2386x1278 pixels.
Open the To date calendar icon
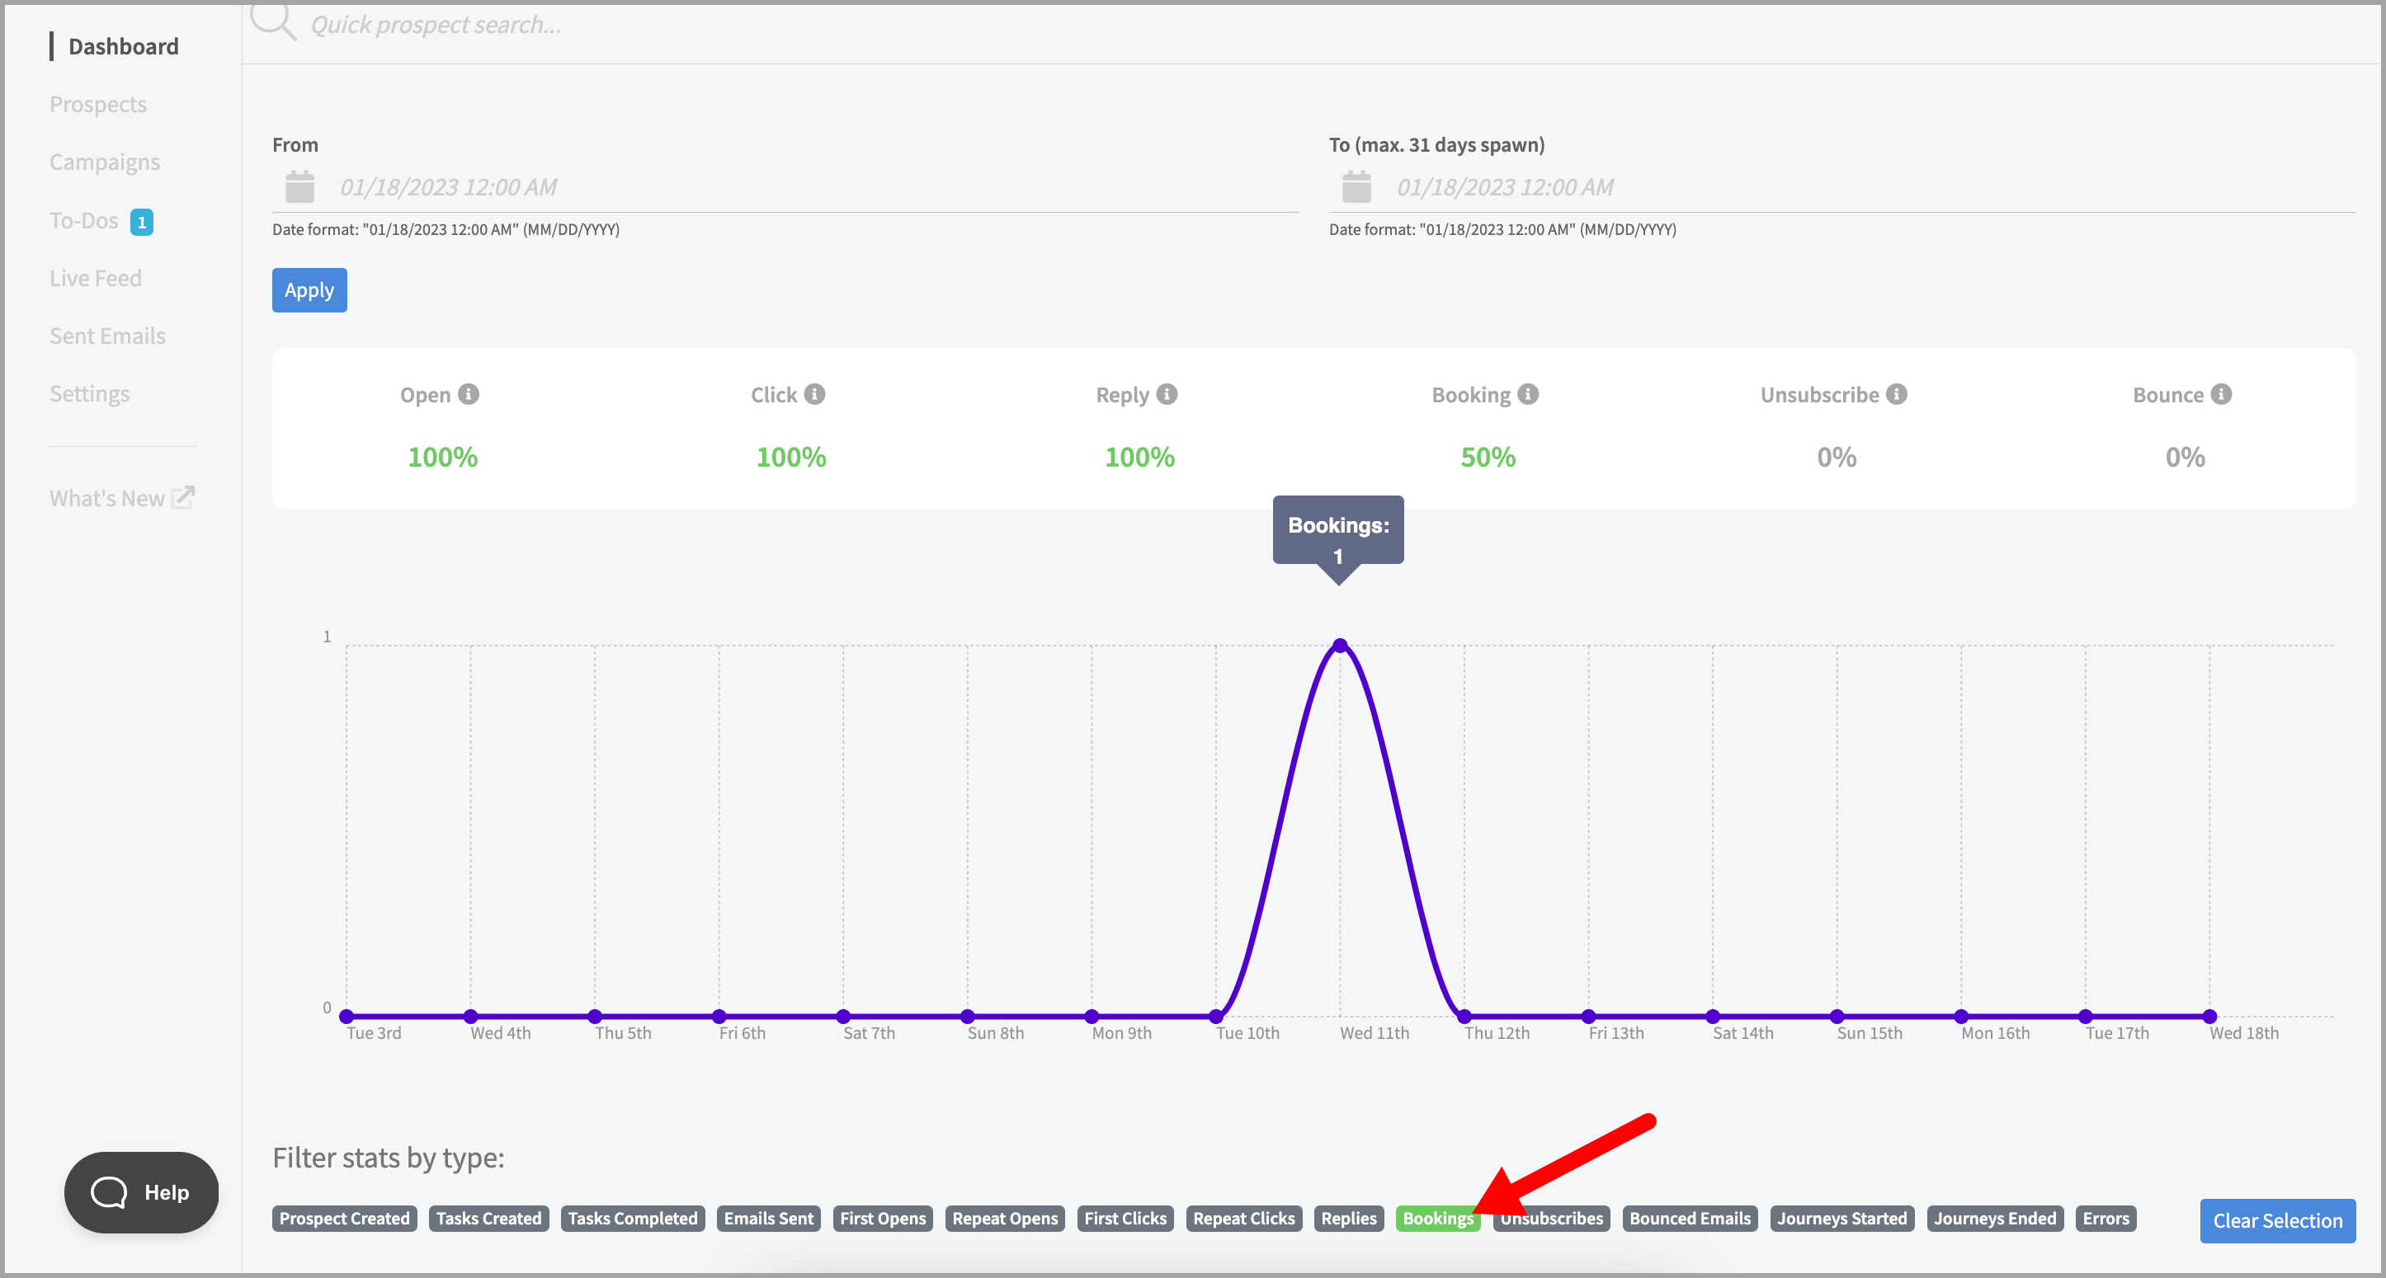tap(1356, 187)
